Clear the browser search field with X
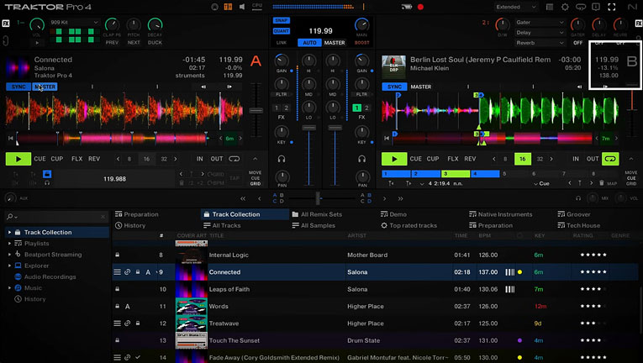The image size is (643, 363). click(103, 217)
